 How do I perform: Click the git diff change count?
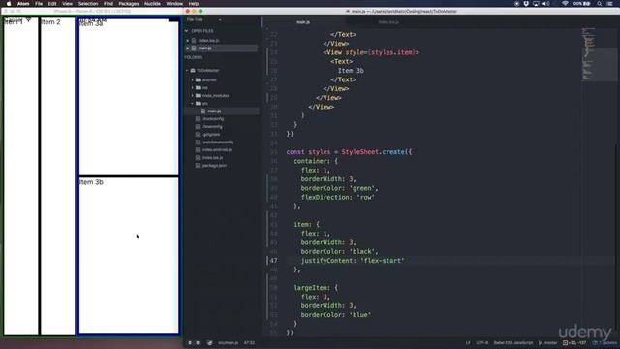574,343
